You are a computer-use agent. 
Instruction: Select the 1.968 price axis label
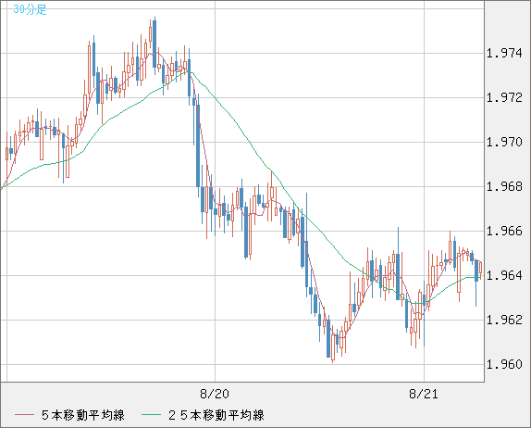(504, 186)
